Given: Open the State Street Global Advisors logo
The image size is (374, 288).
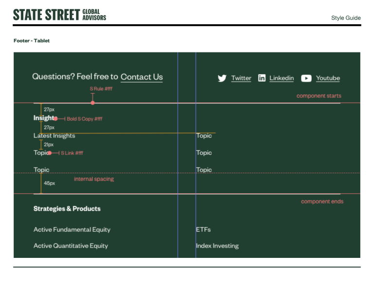Looking at the screenshot, I should [x=59, y=15].
